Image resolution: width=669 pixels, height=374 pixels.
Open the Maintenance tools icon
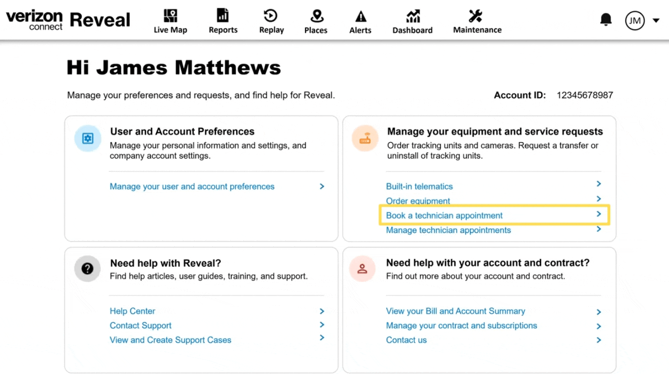click(x=475, y=16)
